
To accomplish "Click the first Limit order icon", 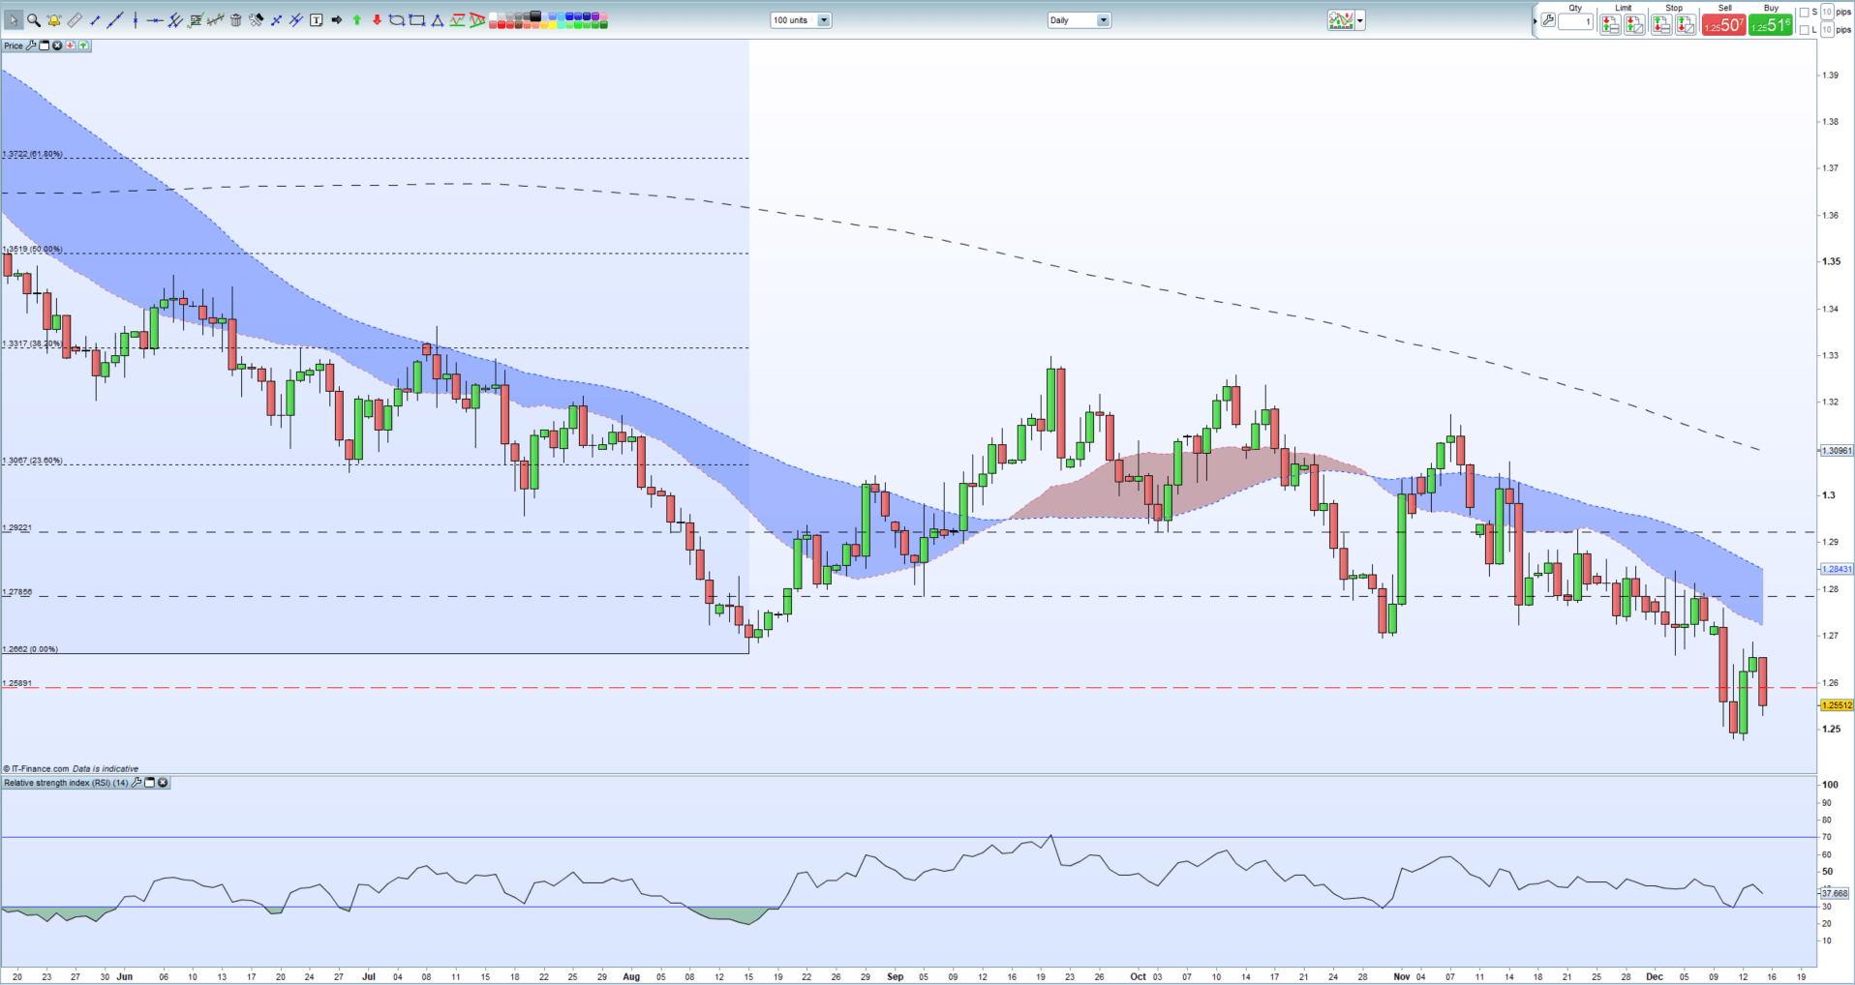I will [1610, 24].
